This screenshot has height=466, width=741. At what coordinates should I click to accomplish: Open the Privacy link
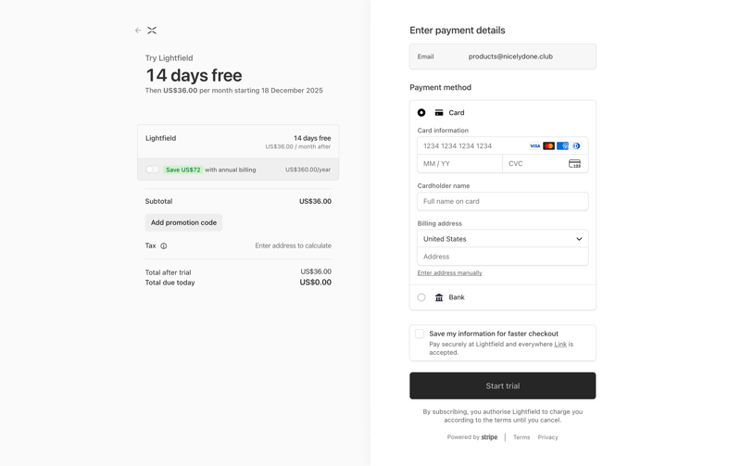(x=547, y=437)
